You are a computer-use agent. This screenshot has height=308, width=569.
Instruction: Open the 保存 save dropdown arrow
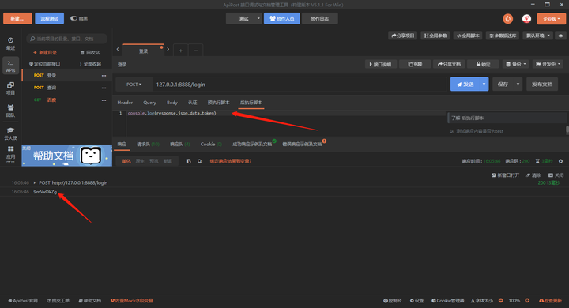(518, 85)
